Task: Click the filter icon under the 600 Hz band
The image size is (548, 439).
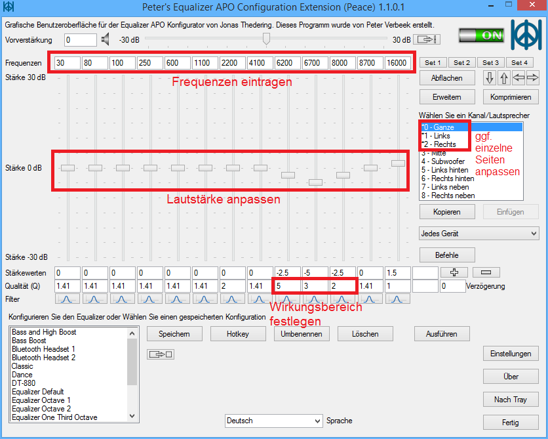Action: [x=177, y=299]
